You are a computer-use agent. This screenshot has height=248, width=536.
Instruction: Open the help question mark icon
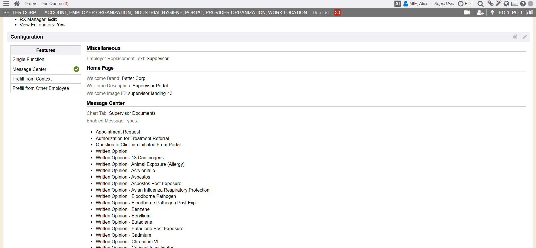tap(523, 4)
